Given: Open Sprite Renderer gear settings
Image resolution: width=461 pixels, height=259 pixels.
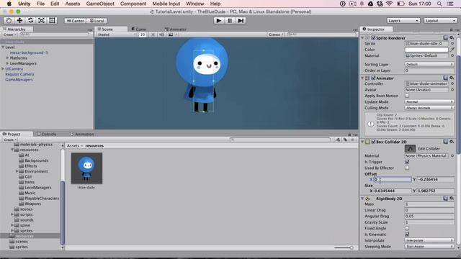Looking at the screenshot, I should (452, 38).
